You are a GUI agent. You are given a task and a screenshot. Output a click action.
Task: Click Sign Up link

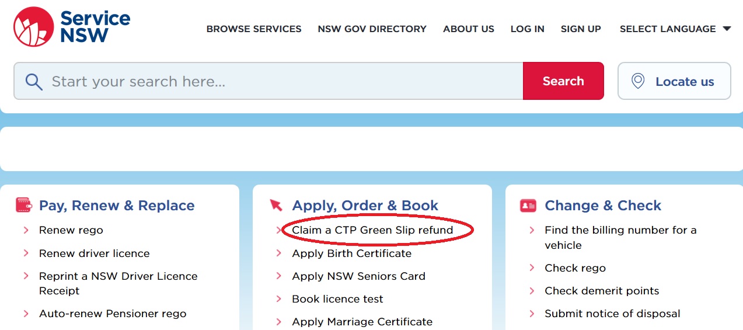coord(580,29)
